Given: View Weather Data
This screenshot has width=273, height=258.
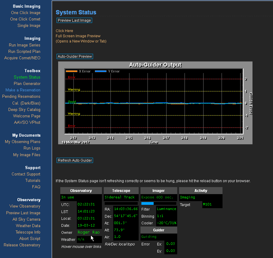Looking at the screenshot, I should point(28,226).
